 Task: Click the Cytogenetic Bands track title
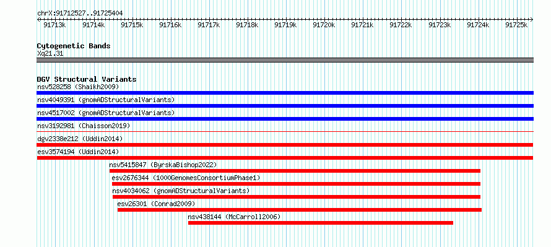(74, 46)
